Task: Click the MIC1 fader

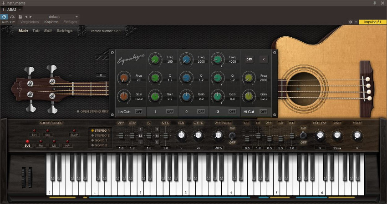Action: coord(121,135)
